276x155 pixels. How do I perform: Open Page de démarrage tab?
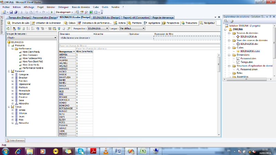point(163,18)
